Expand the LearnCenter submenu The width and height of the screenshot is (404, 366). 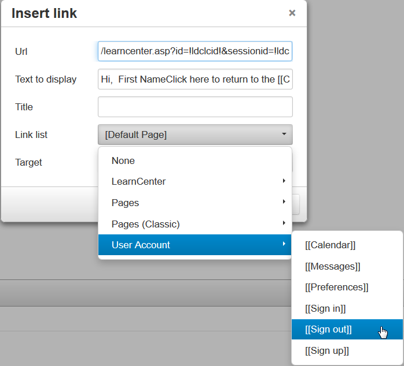(x=139, y=181)
